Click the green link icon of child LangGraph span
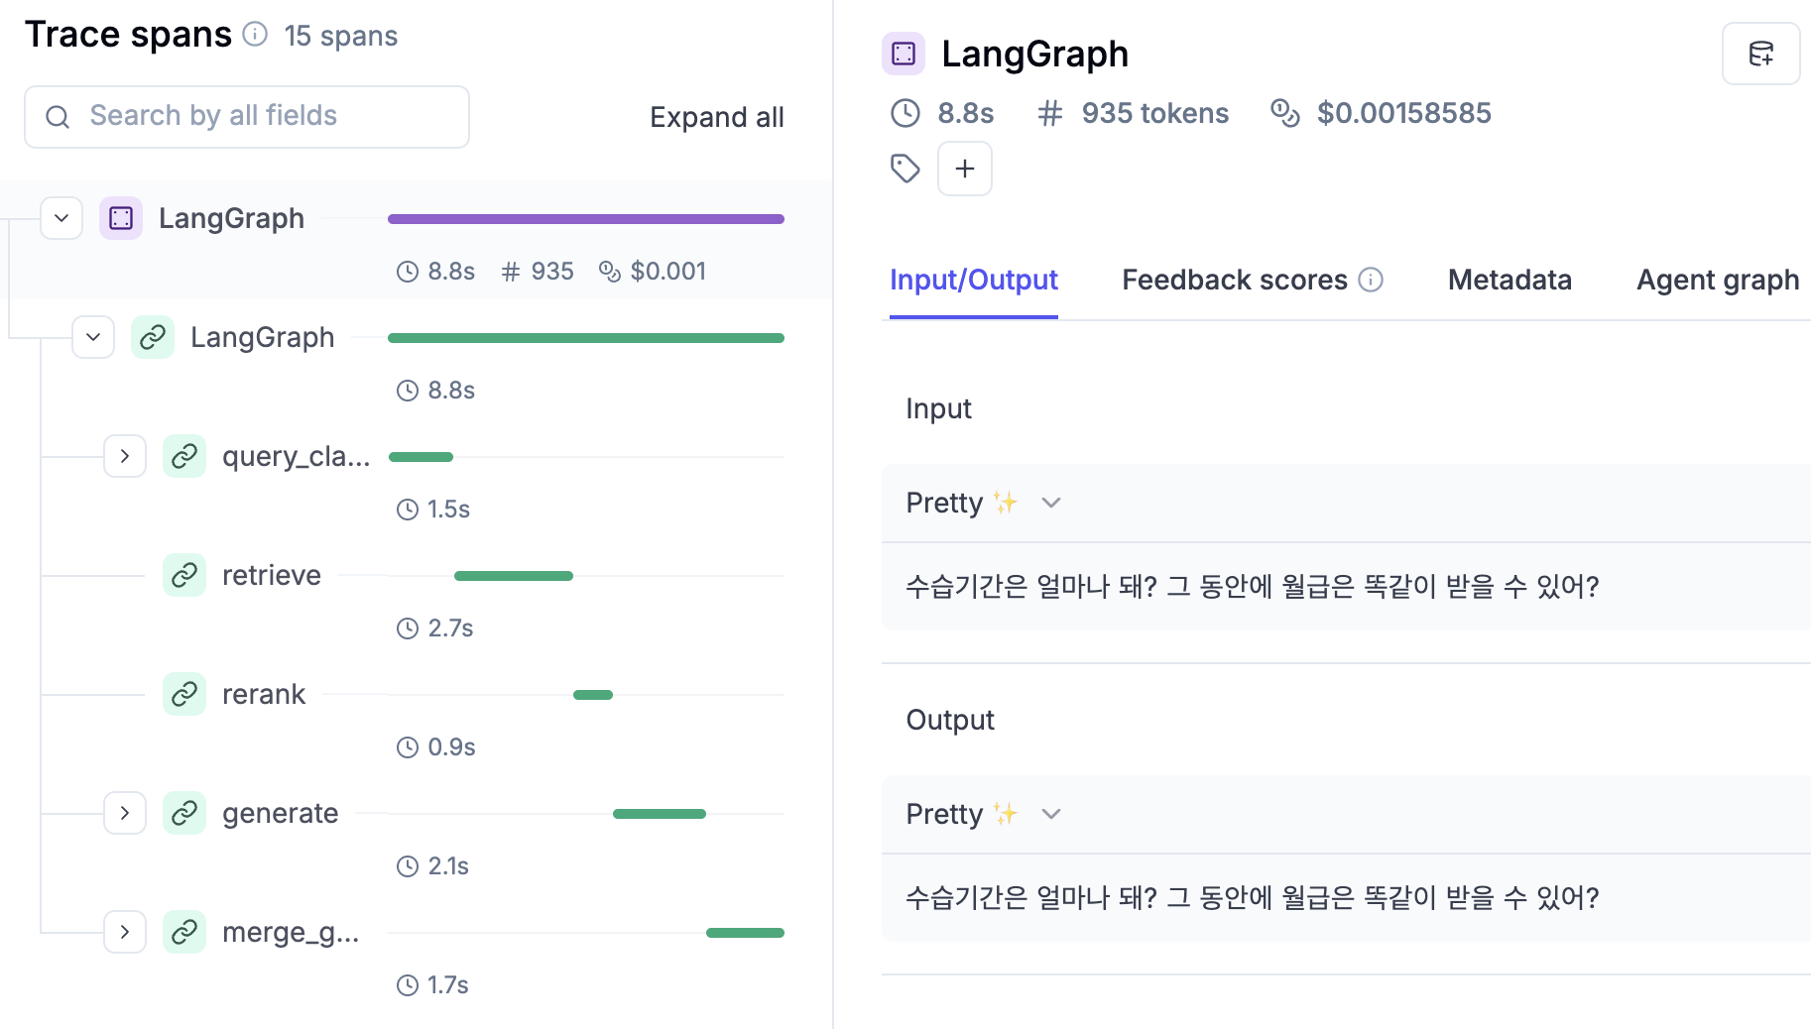The height and width of the screenshot is (1029, 1811). coord(153,337)
